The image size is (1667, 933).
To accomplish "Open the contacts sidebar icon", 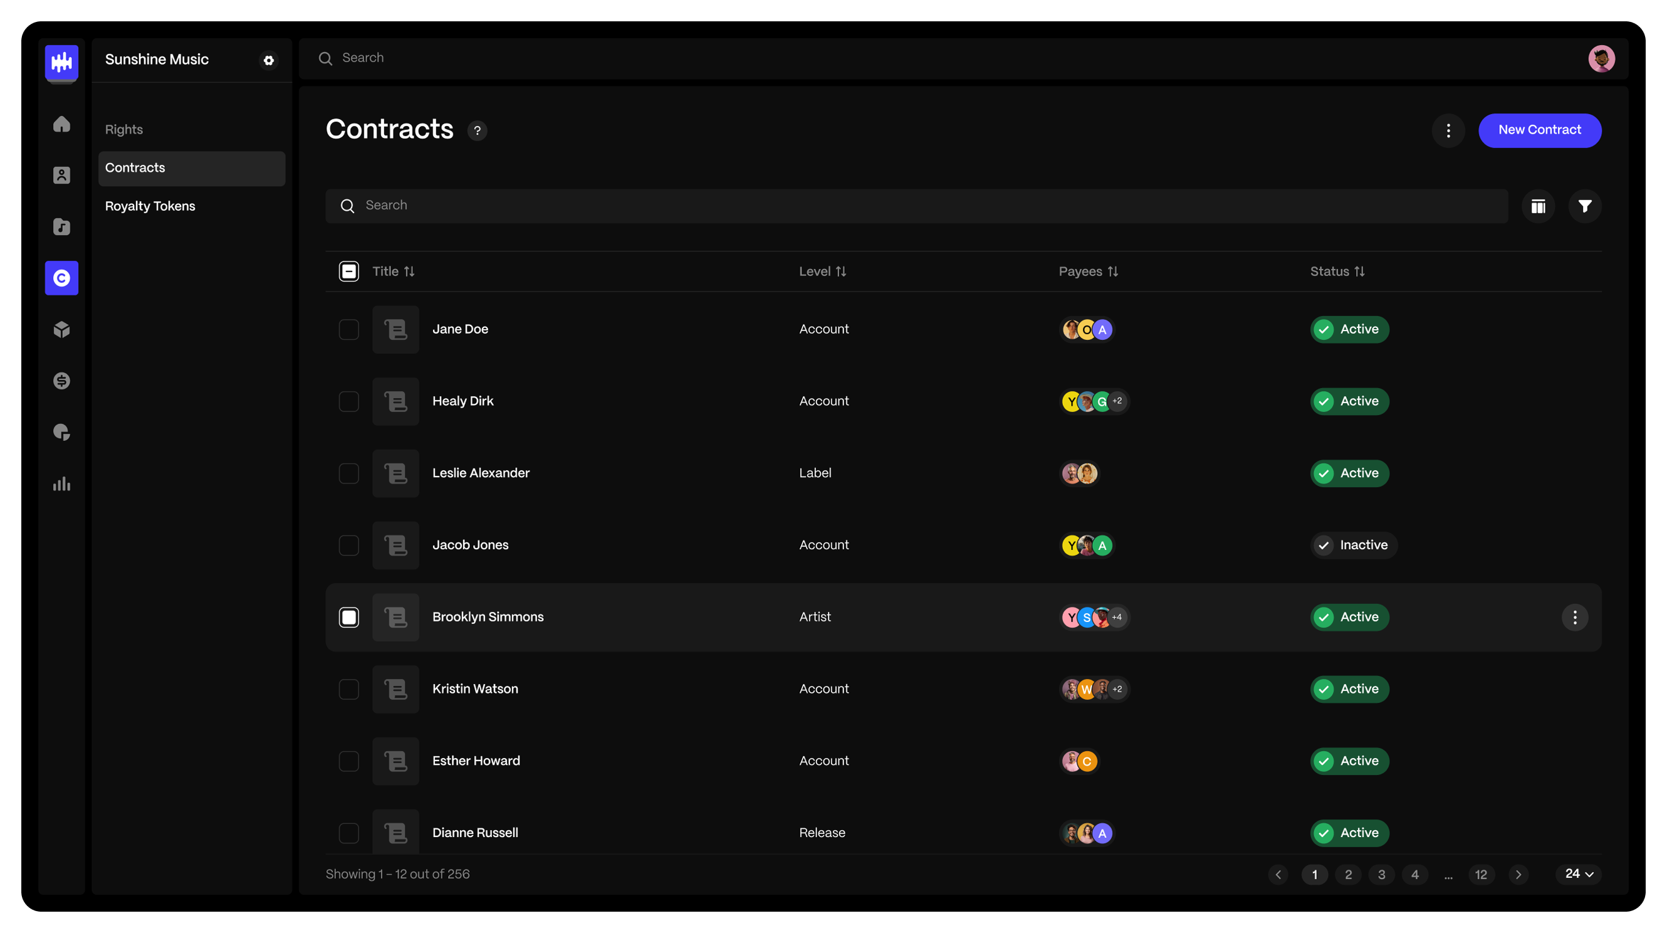I will (61, 175).
